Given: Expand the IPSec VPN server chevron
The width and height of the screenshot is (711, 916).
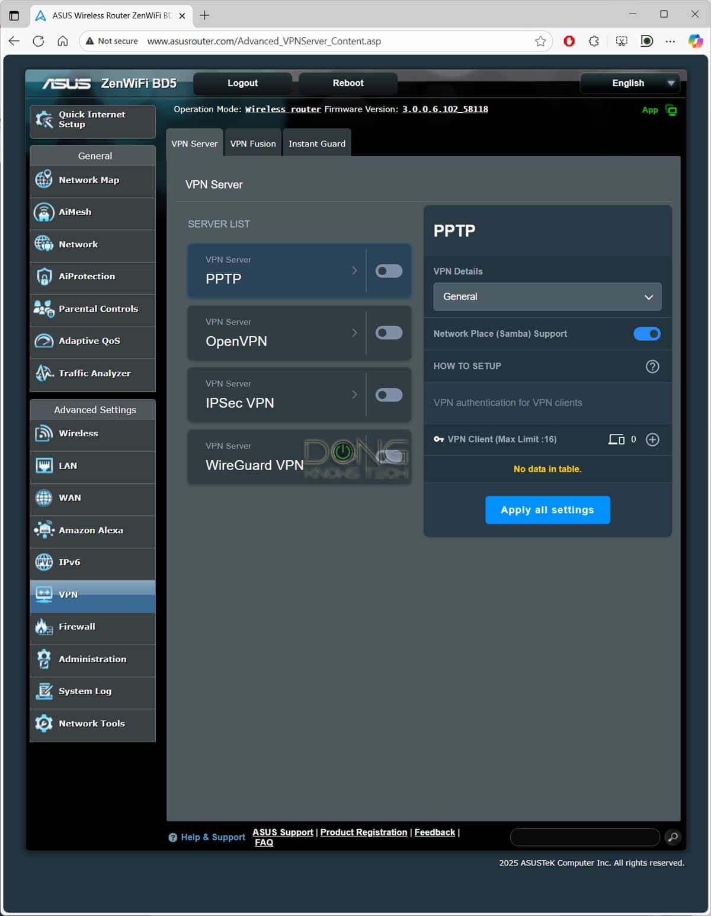Looking at the screenshot, I should 354,395.
